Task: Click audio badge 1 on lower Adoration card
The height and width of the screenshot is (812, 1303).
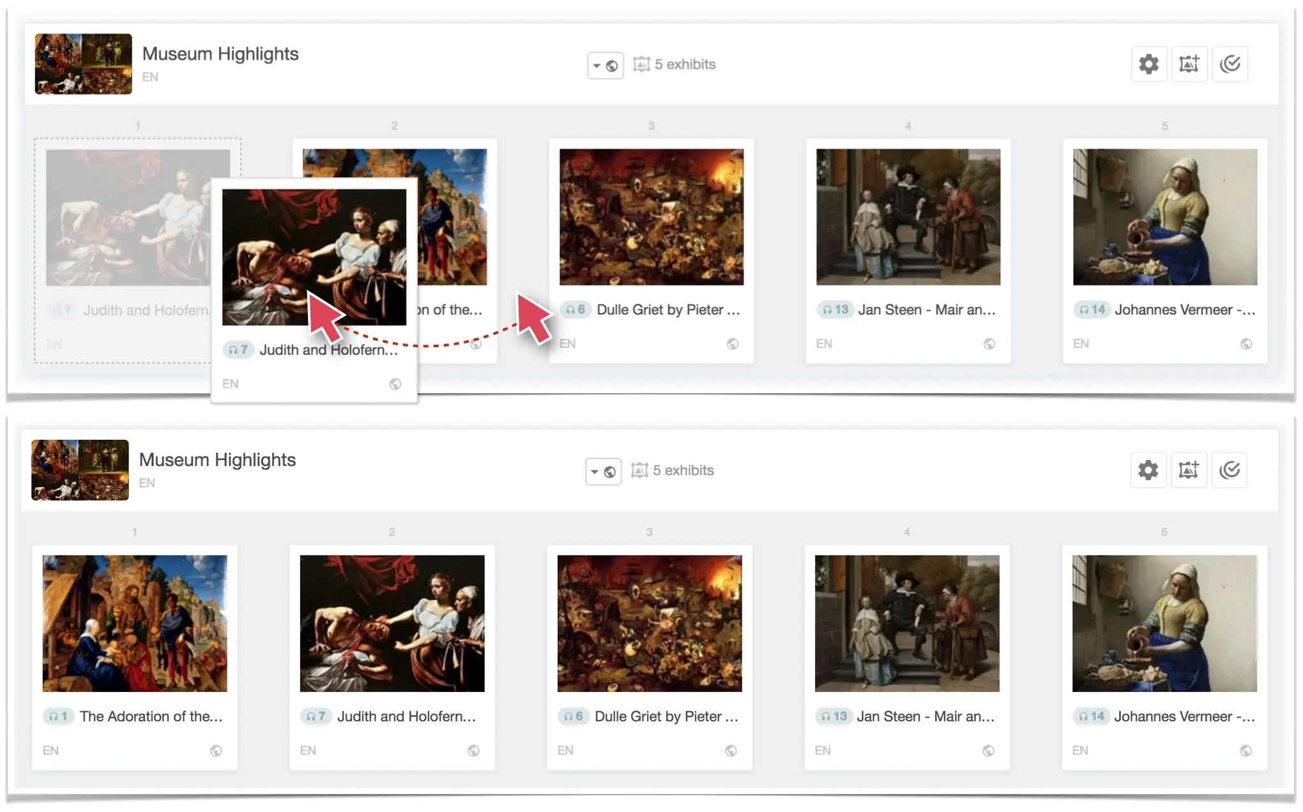Action: pos(58,716)
